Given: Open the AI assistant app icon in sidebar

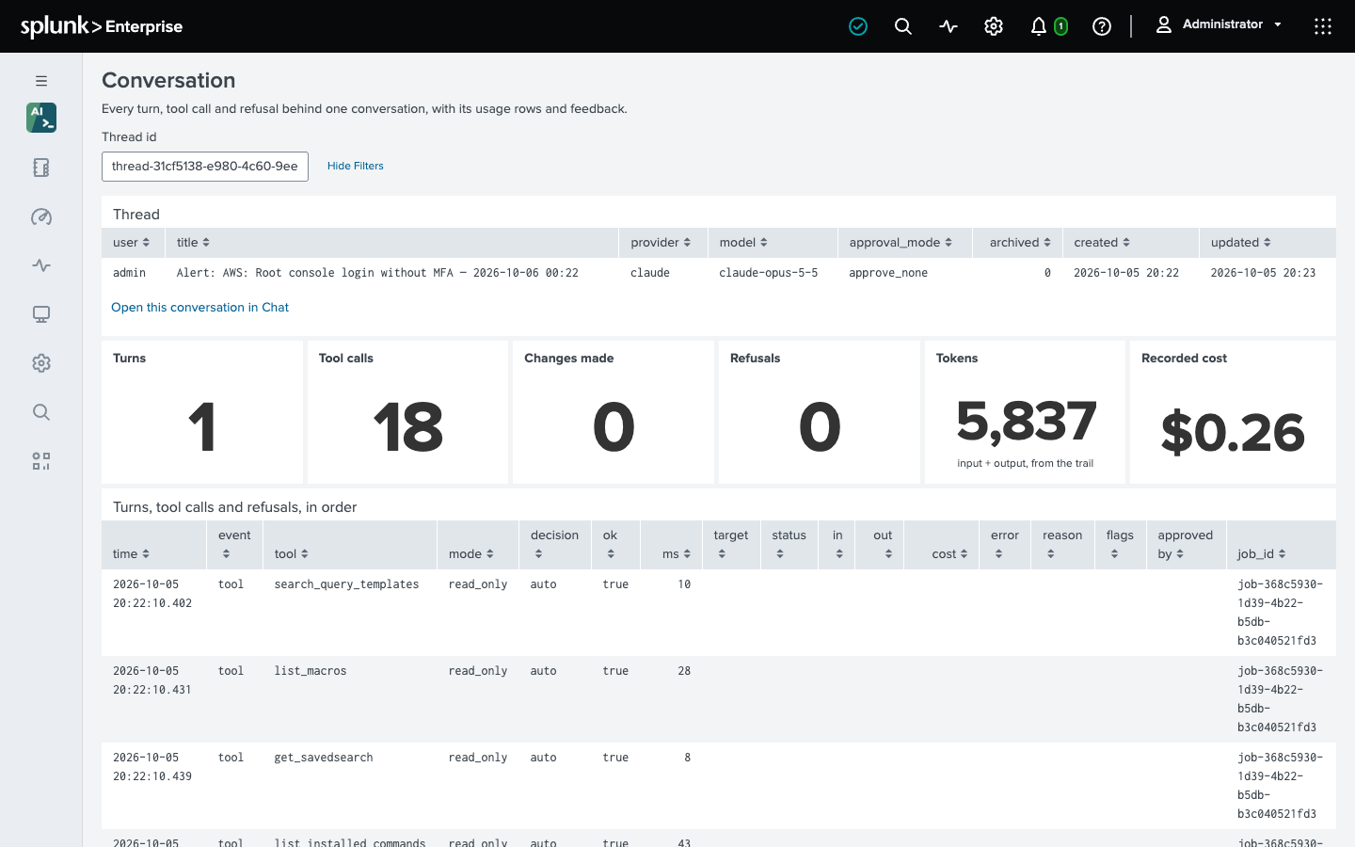Looking at the screenshot, I should [x=41, y=118].
